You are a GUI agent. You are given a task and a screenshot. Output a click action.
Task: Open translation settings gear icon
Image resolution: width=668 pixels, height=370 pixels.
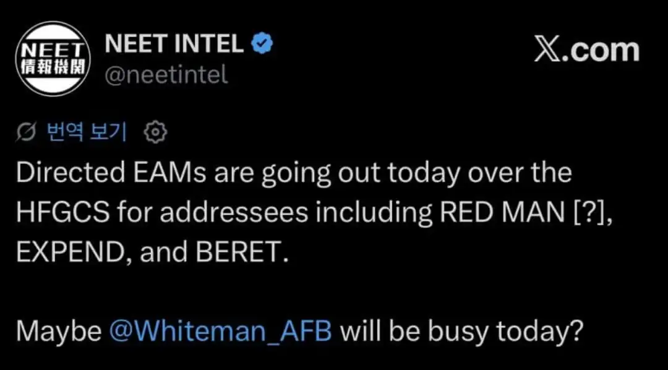click(x=155, y=131)
